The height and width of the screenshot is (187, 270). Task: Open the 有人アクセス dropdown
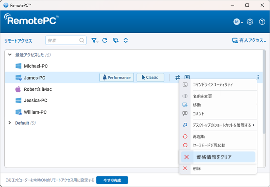[249, 41]
